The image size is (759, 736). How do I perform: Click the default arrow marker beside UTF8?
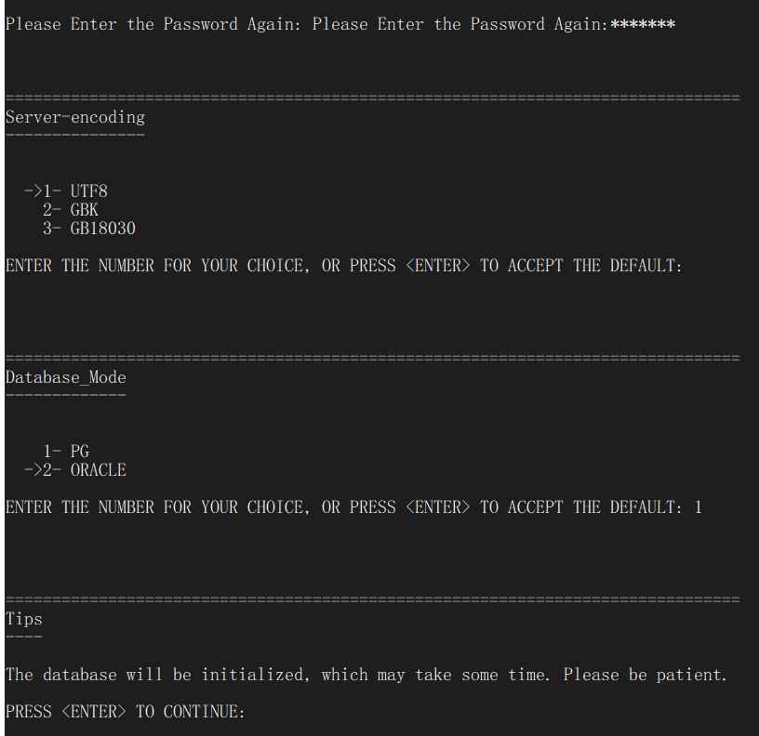coord(33,191)
